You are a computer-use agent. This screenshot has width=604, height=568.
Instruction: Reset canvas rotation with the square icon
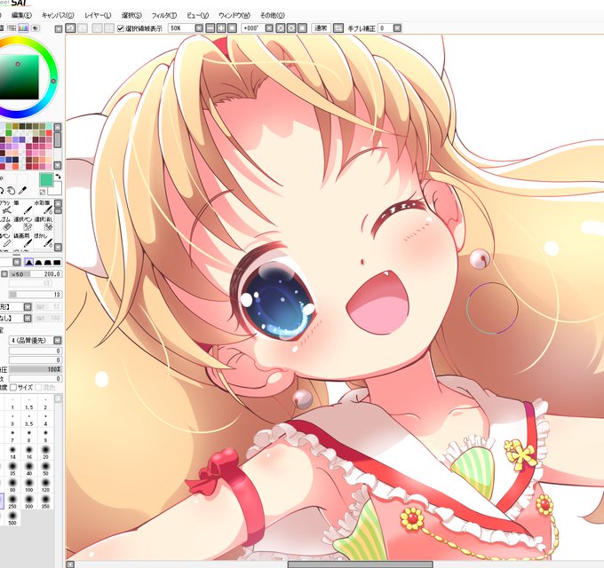click(302, 28)
